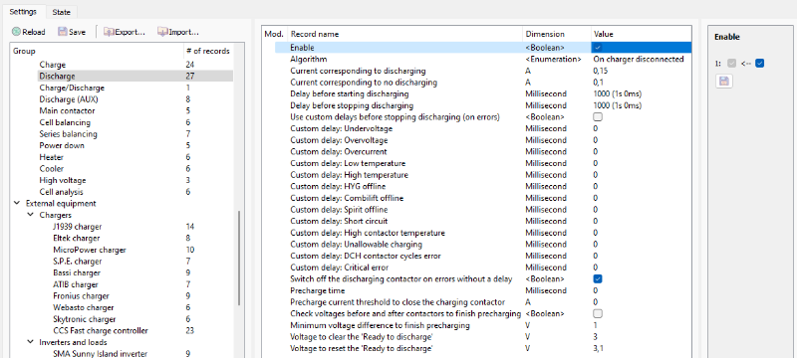The height and width of the screenshot is (358, 797).
Task: Collapse the Chargers tree node
Action: (x=31, y=215)
